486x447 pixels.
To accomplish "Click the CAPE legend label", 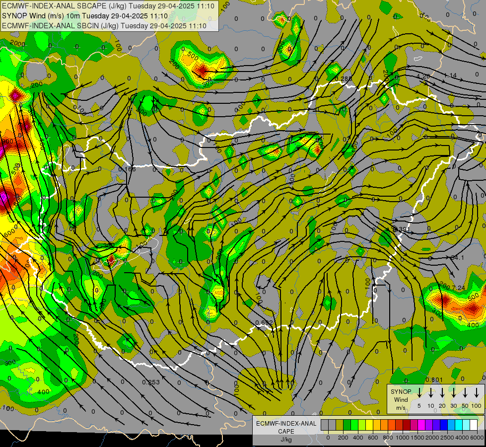I will (x=286, y=432).
